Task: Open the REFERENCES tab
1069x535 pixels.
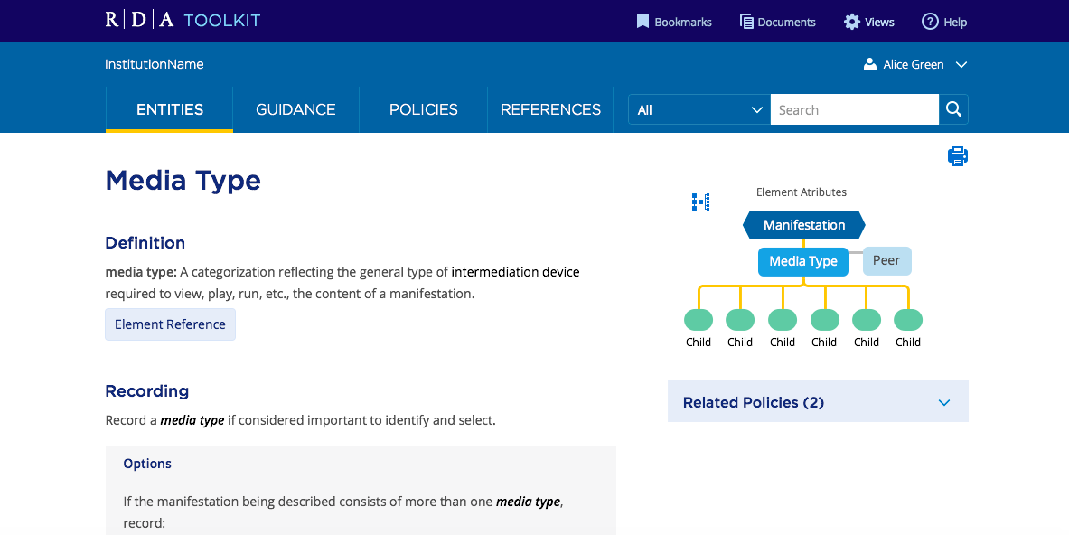Action: pyautogui.click(x=549, y=108)
